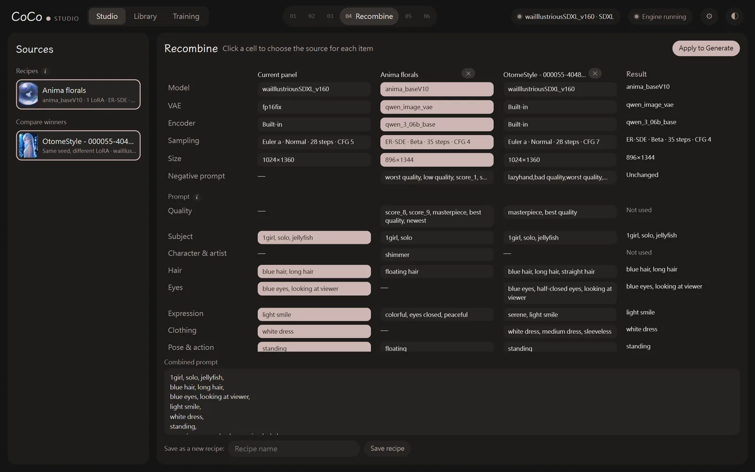Click Apply to Generate button
755x472 pixels.
(x=706, y=48)
